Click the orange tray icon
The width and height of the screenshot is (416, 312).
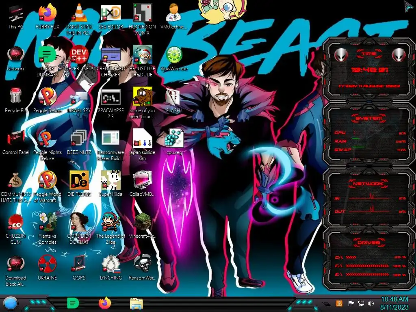pos(339,303)
